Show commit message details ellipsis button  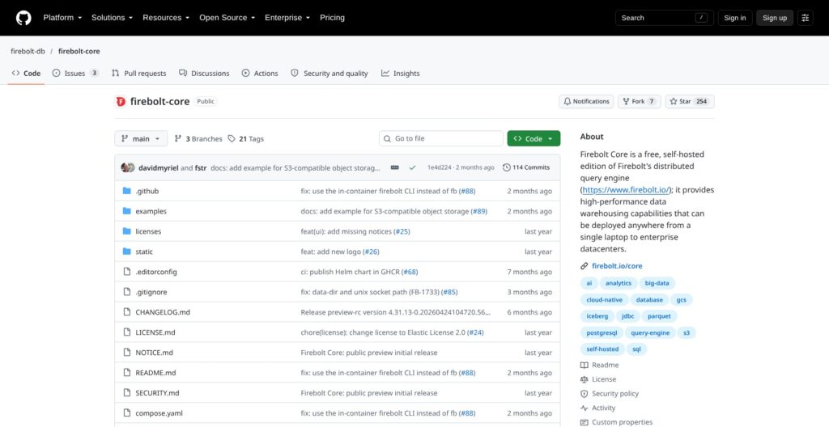point(395,167)
